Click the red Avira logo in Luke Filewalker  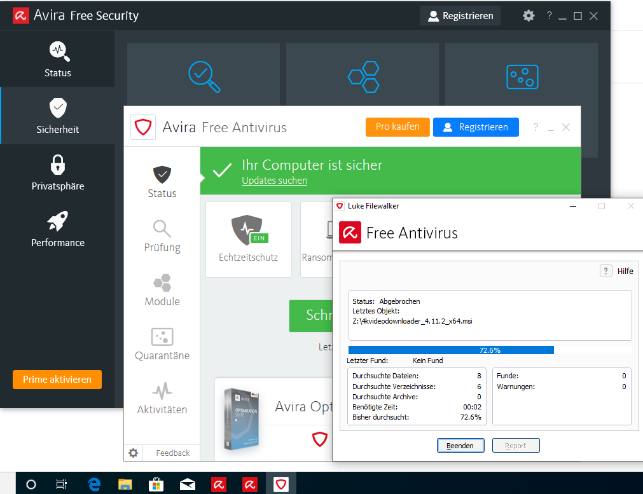(x=350, y=233)
